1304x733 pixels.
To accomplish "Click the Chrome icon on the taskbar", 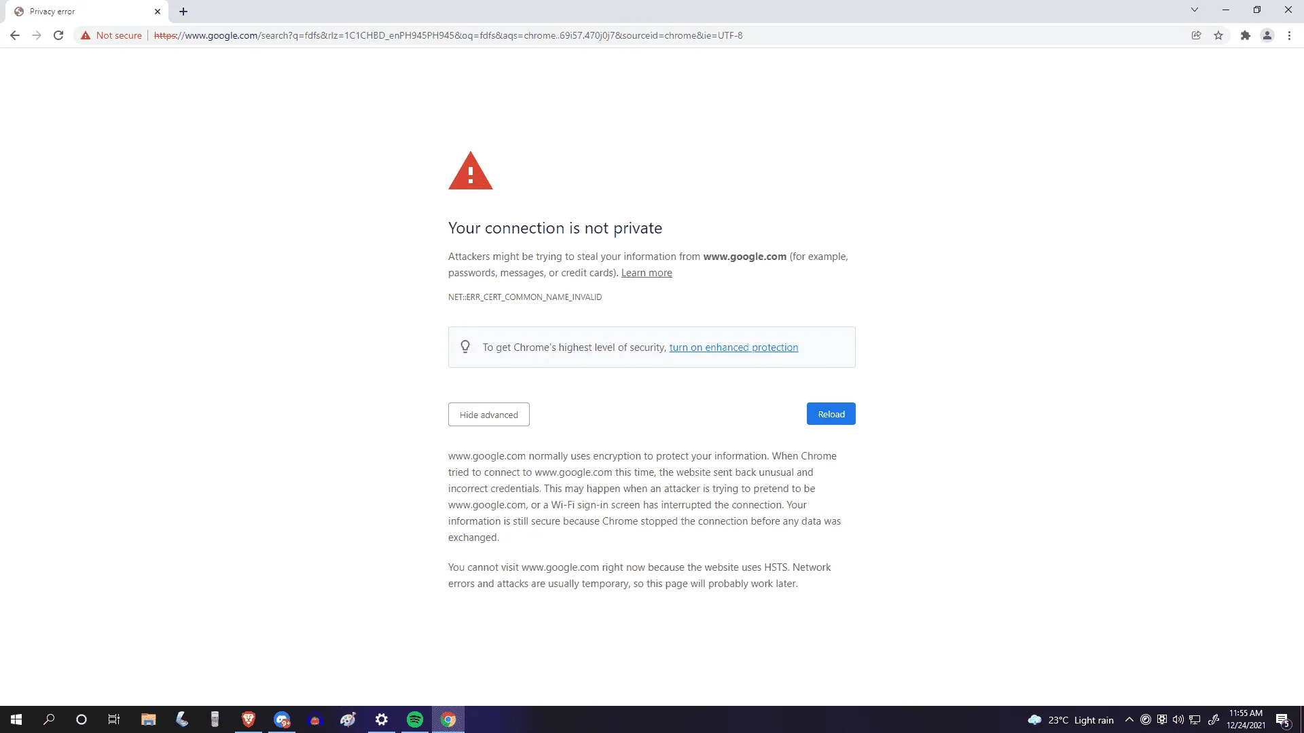I will tap(448, 719).
